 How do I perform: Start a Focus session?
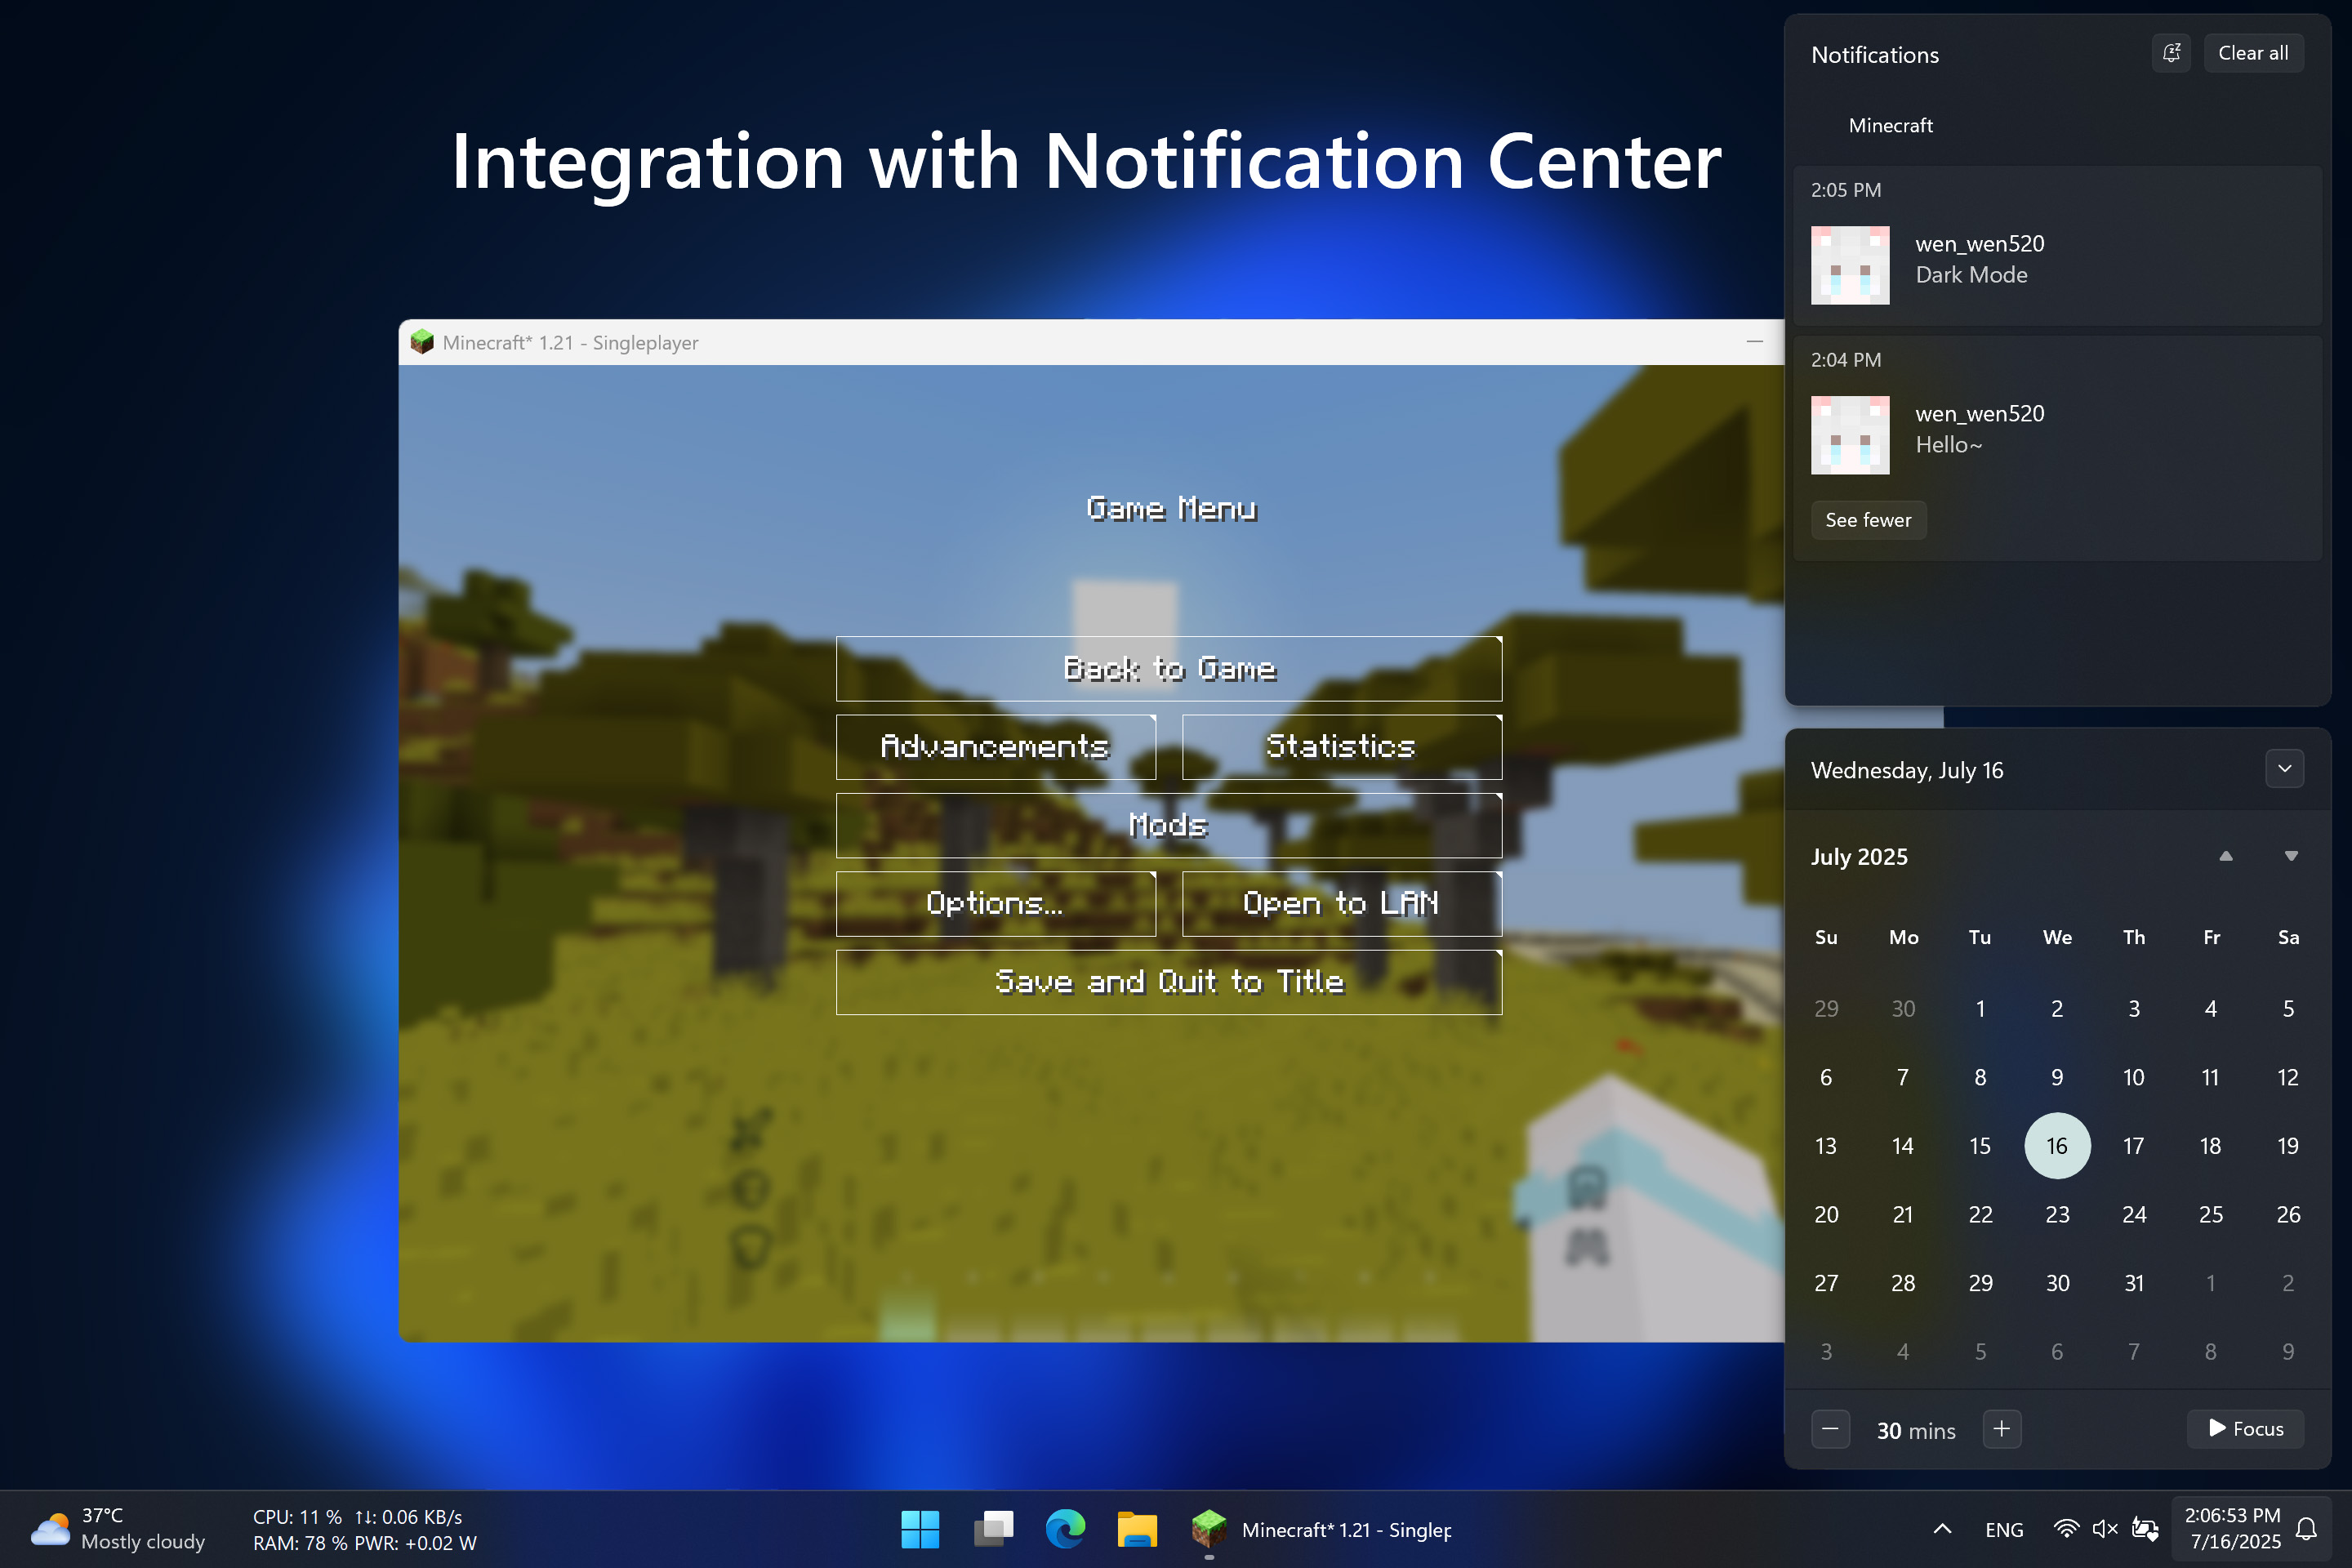[x=2245, y=1429]
